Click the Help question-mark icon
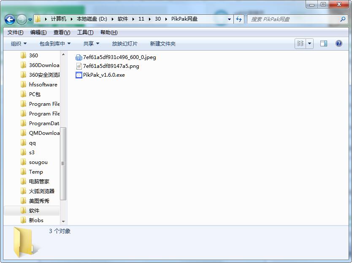This screenshot has height=263, width=352. click(x=338, y=43)
